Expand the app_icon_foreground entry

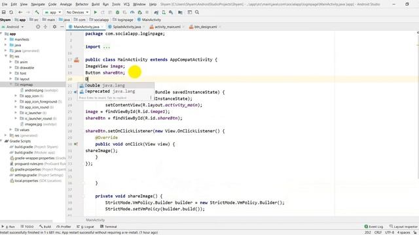point(16,102)
